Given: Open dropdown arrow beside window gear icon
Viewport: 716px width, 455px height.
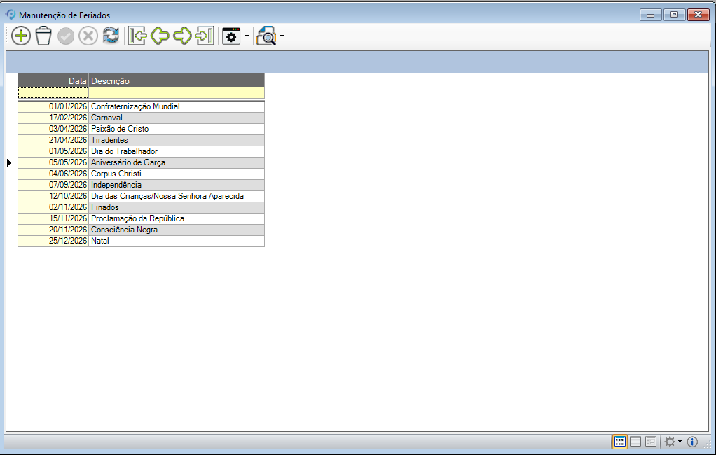Looking at the screenshot, I should tap(247, 36).
